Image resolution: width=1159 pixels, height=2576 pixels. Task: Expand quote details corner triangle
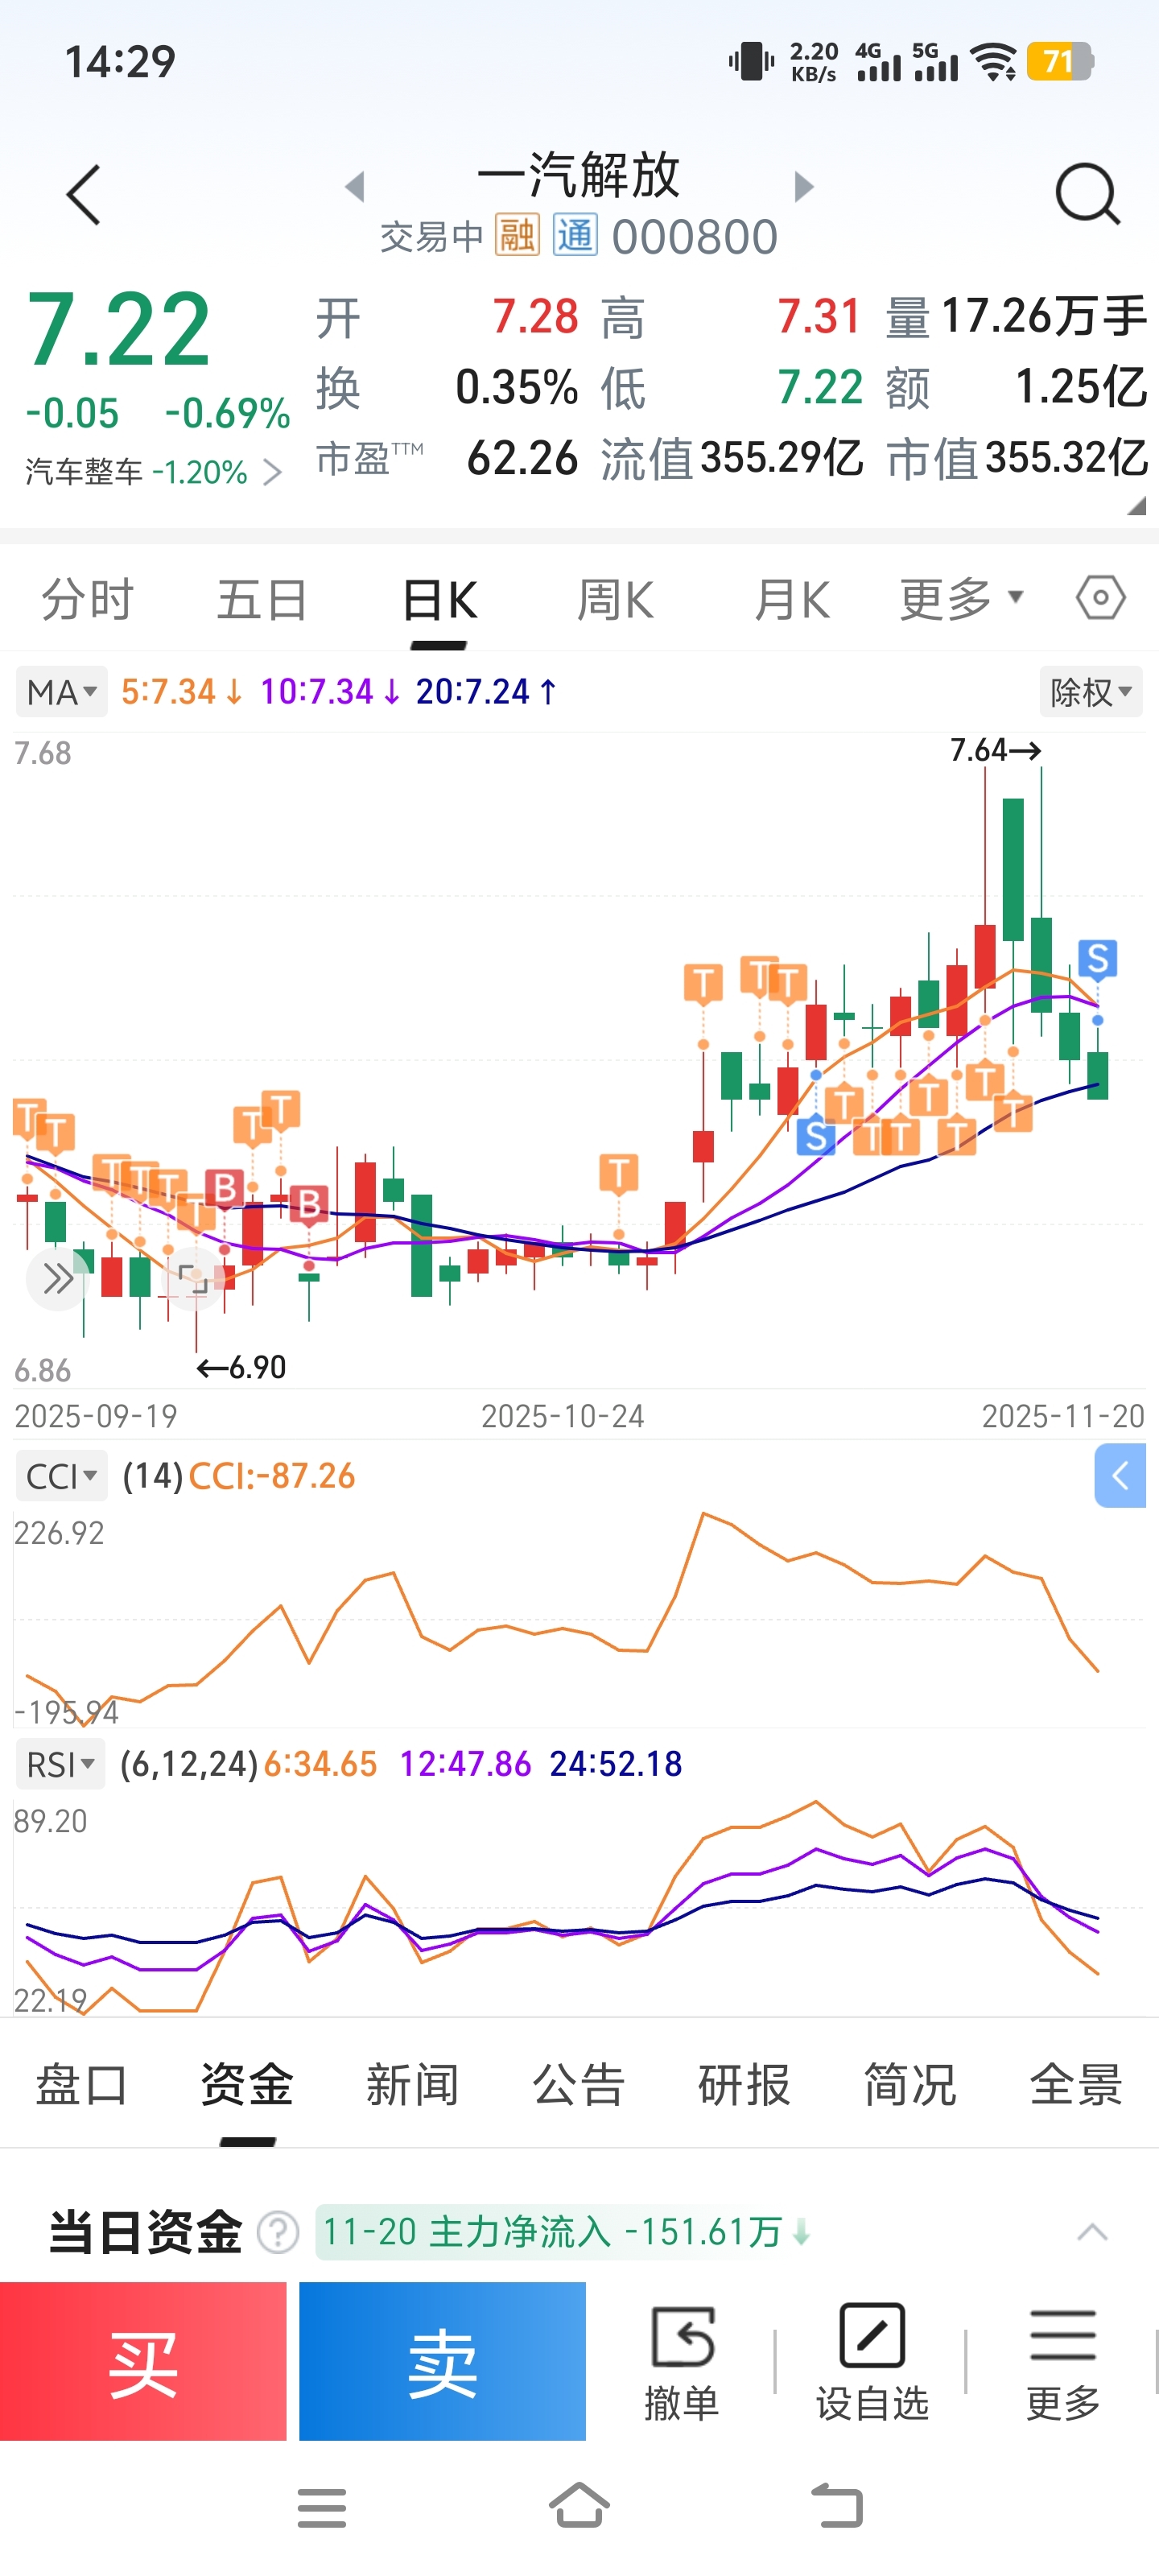pos(1136,506)
